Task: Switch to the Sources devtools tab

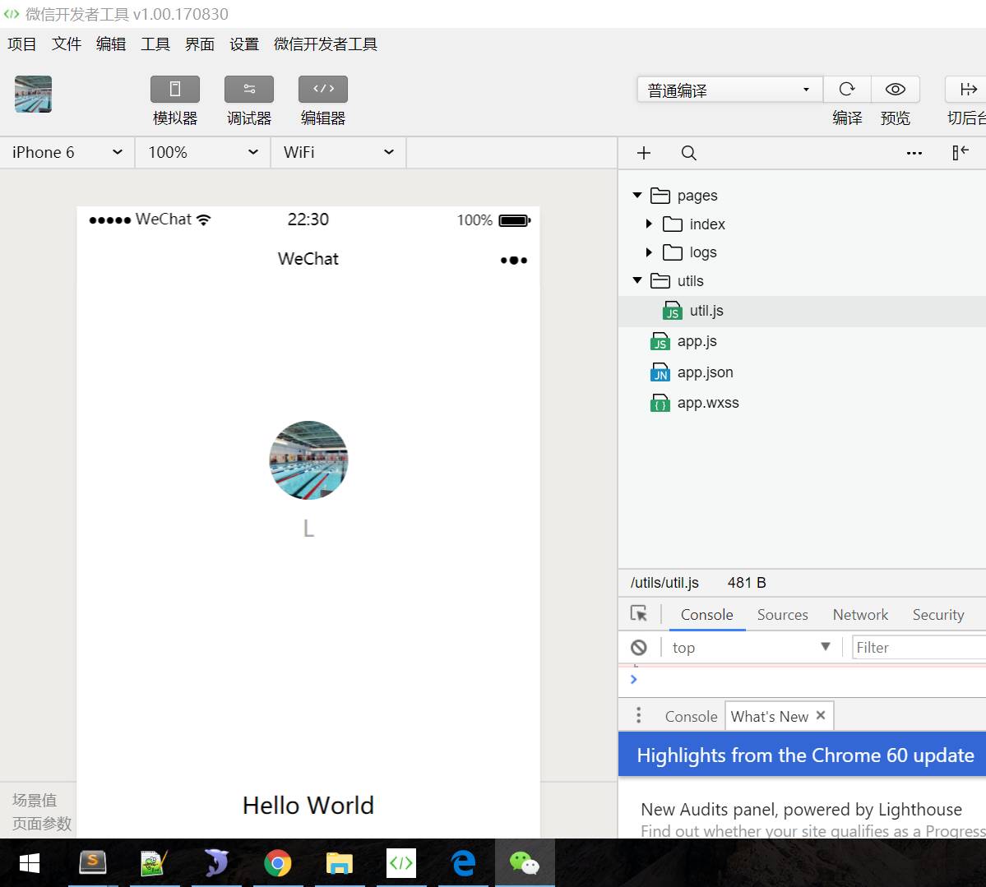Action: tap(782, 614)
